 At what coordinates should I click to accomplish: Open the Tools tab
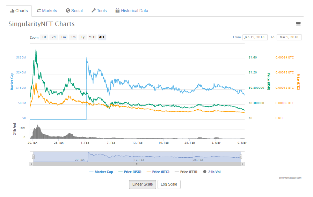(99, 11)
